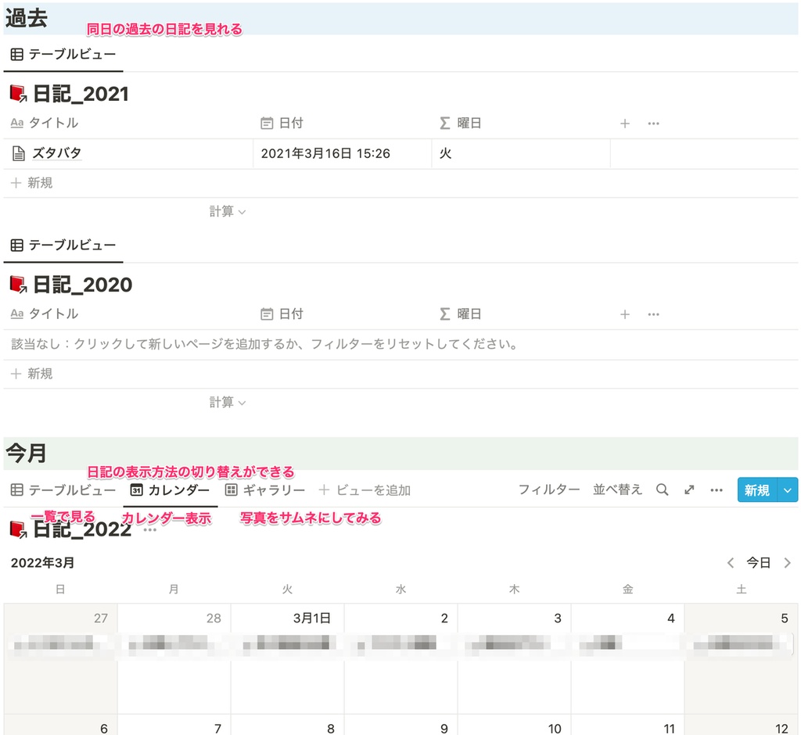The height and width of the screenshot is (735, 801).
Task: Click the Aa icon on the タイトル property
Action: (16, 123)
